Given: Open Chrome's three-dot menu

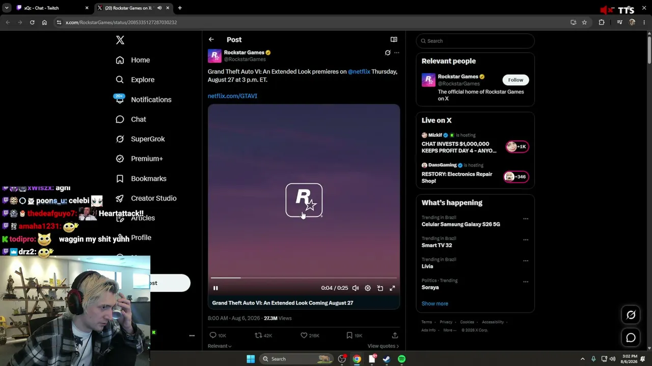Looking at the screenshot, I should point(644,22).
